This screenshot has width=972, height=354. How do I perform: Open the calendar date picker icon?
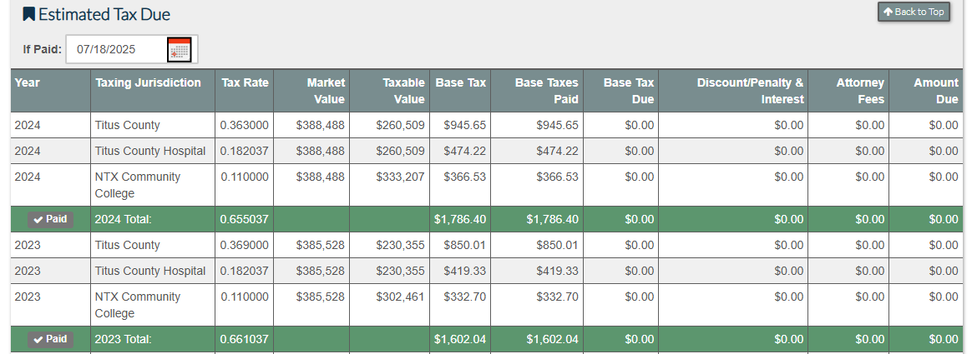[179, 50]
